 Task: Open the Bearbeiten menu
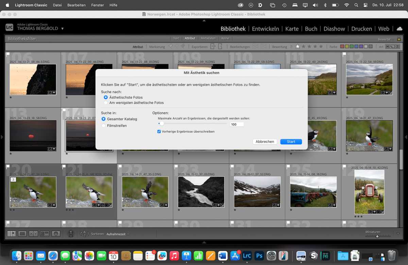pyautogui.click(x=76, y=5)
